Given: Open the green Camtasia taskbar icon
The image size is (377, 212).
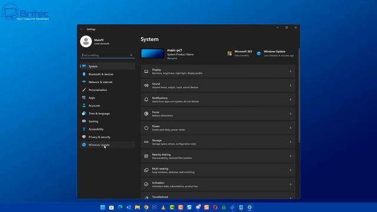Looking at the screenshot, I should [x=172, y=207].
